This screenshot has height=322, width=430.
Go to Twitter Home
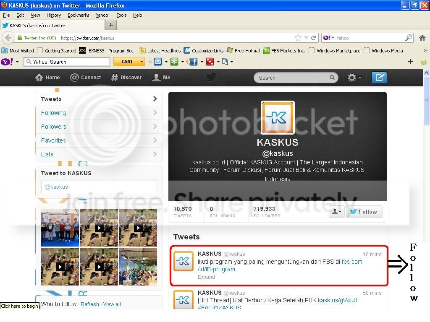(47, 78)
